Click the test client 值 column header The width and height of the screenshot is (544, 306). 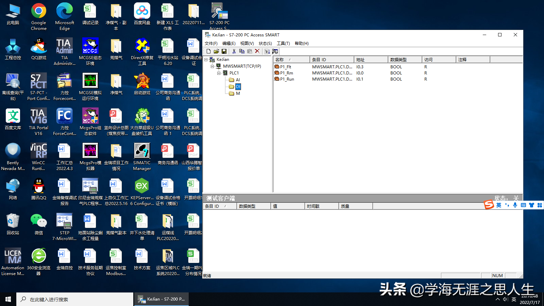(288, 206)
